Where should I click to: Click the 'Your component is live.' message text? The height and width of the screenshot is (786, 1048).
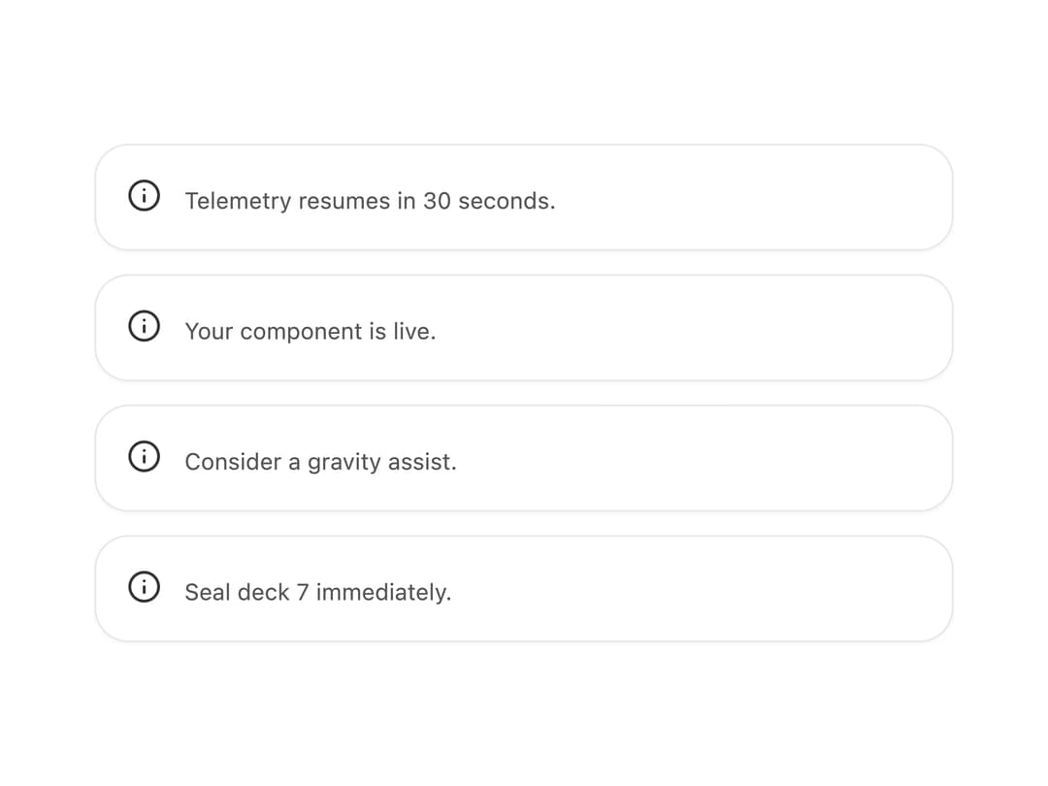click(311, 332)
